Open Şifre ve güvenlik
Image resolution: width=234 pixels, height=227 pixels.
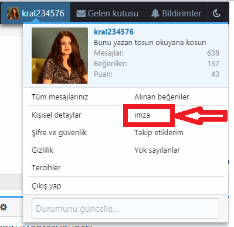(59, 133)
